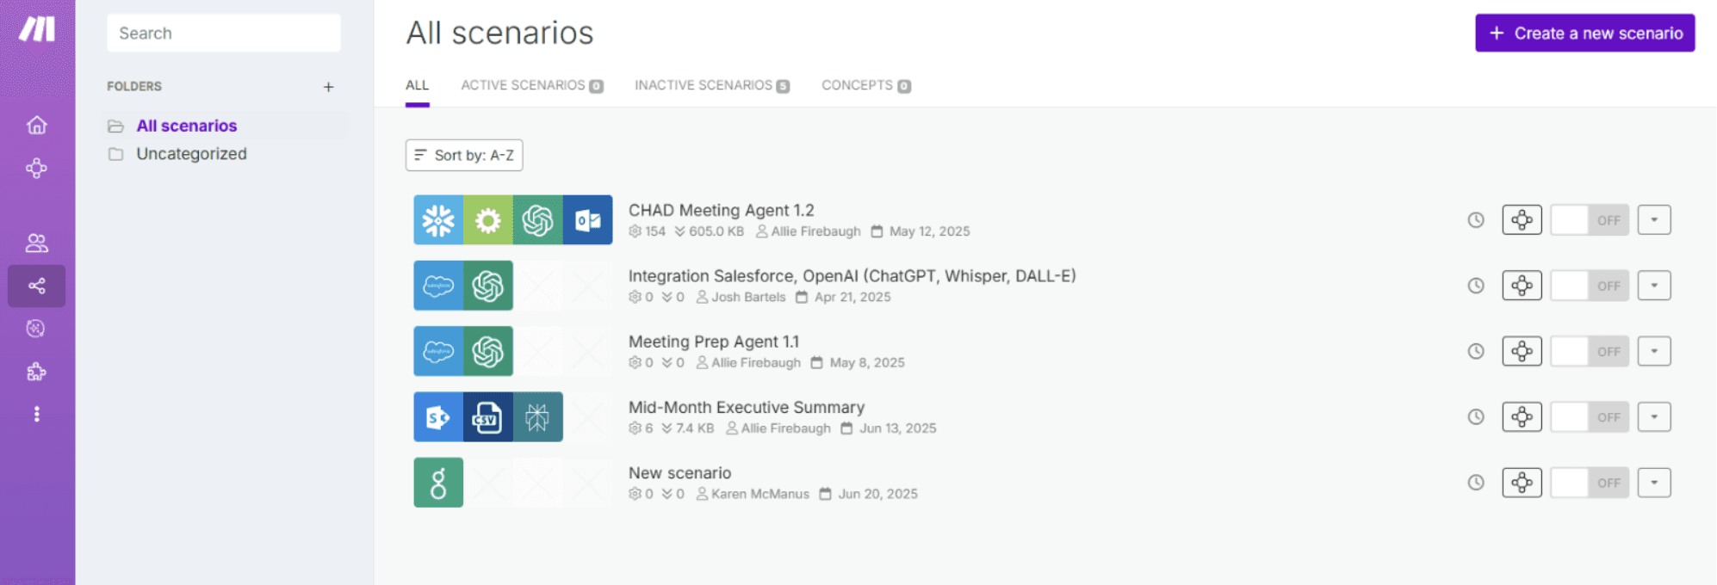Switch to the Inactive Scenarios tab
Image resolution: width=1717 pixels, height=585 pixels.
(712, 85)
